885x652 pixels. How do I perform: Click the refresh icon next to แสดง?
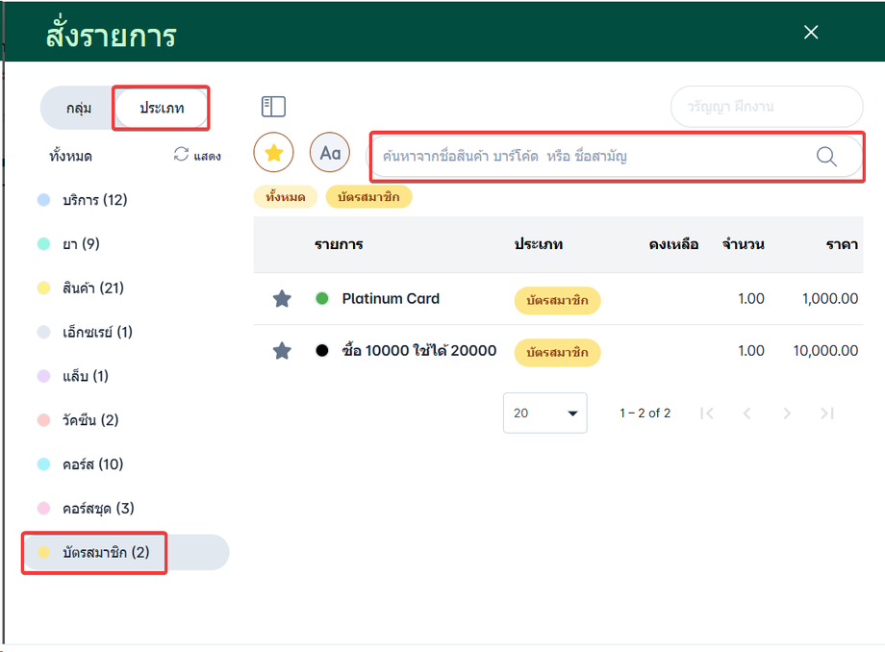click(x=181, y=155)
